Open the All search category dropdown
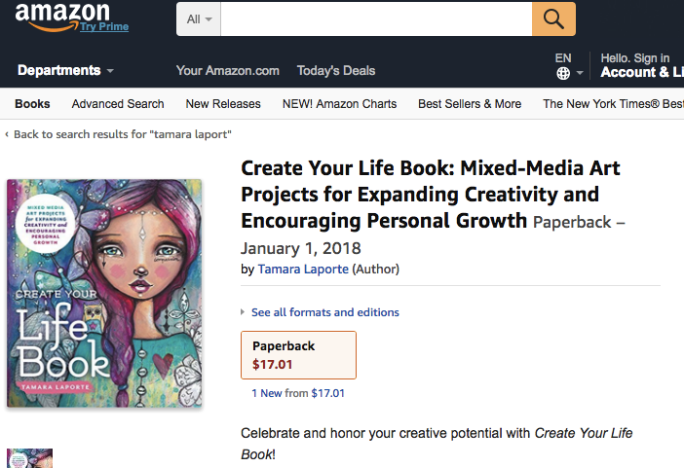 click(x=199, y=18)
